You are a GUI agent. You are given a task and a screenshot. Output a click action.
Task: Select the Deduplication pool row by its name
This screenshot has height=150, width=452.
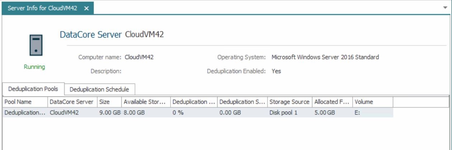tap(25, 113)
